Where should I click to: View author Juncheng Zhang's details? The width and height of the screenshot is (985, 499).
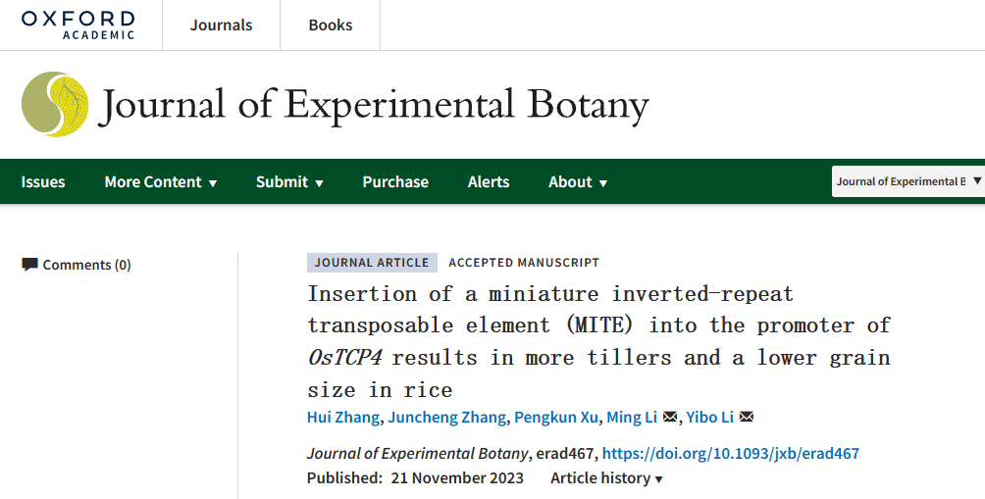click(x=446, y=418)
